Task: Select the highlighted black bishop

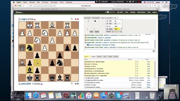Action: [30, 70]
